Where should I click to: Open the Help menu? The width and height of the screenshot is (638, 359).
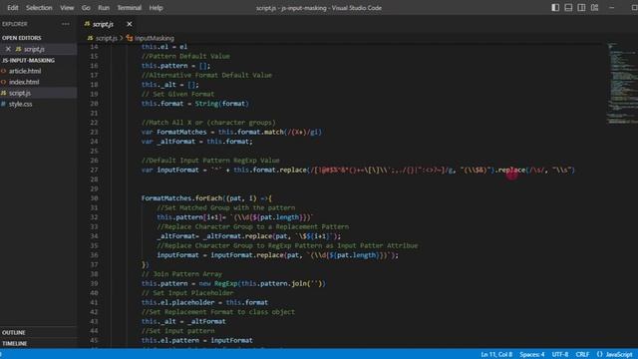coord(156,8)
